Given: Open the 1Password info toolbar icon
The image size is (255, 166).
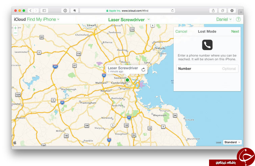Looking at the screenshot, I should 65,11.
